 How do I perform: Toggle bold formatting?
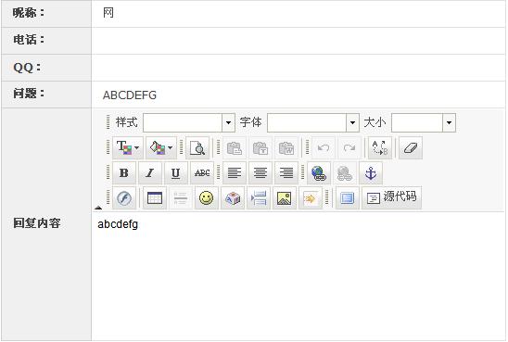pos(124,173)
